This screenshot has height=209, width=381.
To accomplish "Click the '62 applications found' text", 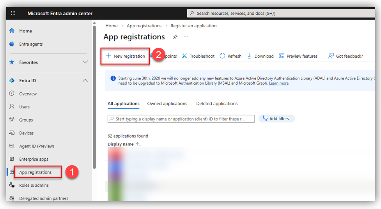I will click(x=128, y=136).
